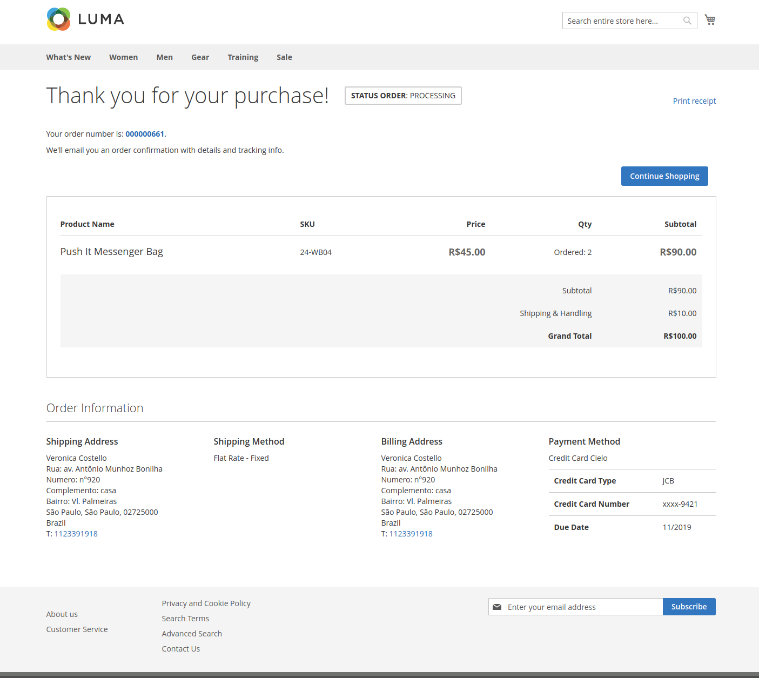Click the Credit Card Cielo payment text
The width and height of the screenshot is (759, 678).
point(578,458)
